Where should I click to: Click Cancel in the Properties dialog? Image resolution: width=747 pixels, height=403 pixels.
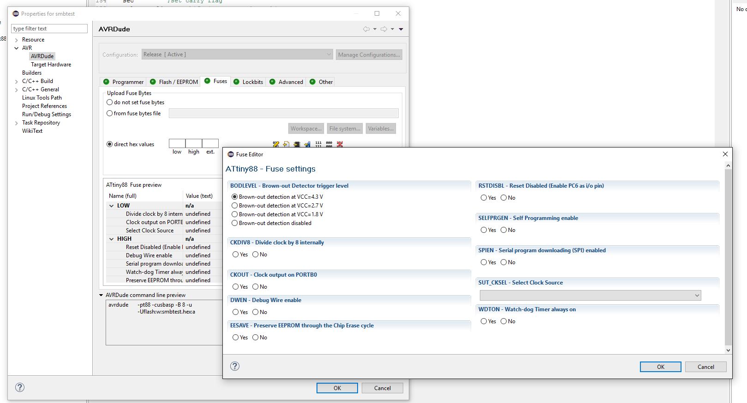point(382,388)
